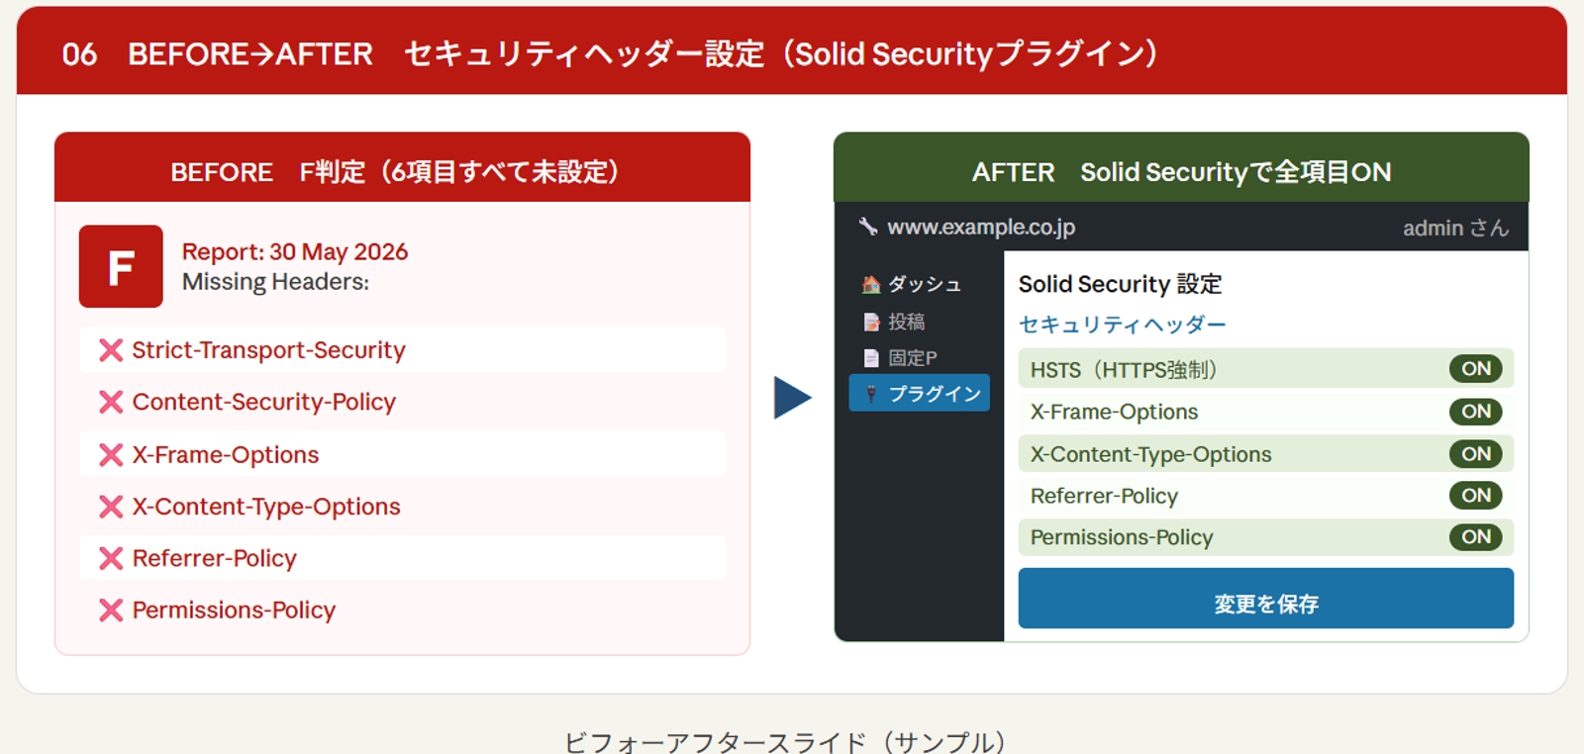The image size is (1584, 754).
Task: Click the wrench icon beside www.example.co.jp
Action: point(868,227)
